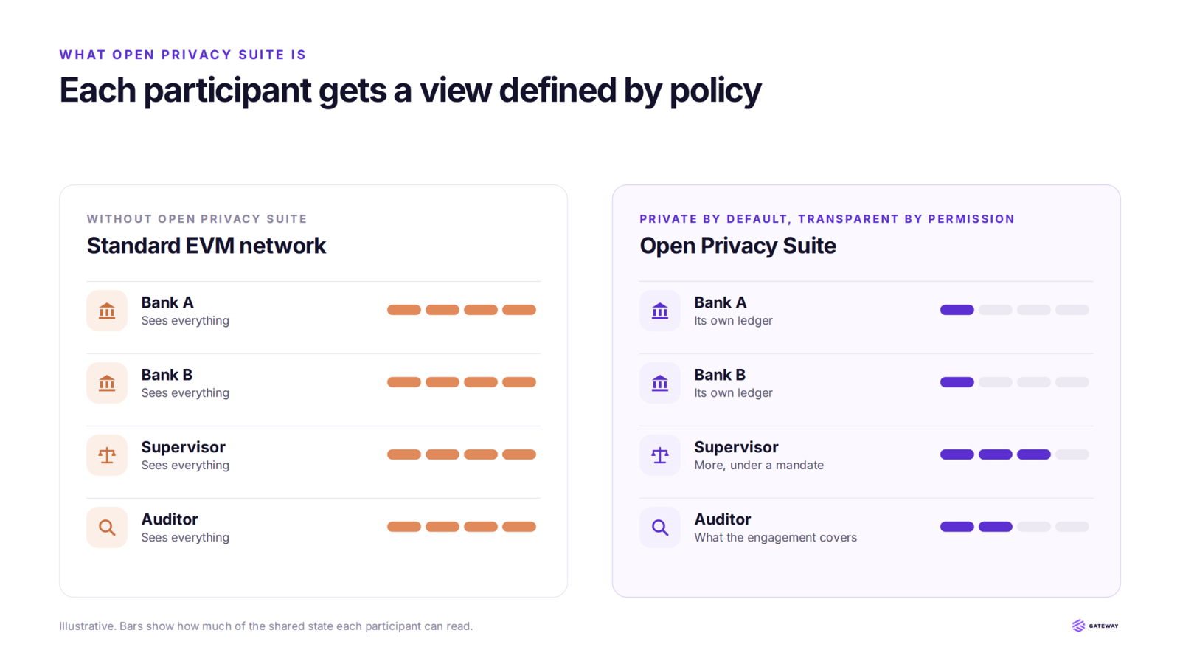Click the Bank B icon in Open Privacy Suite
The height and width of the screenshot is (664, 1180).
[x=660, y=383]
